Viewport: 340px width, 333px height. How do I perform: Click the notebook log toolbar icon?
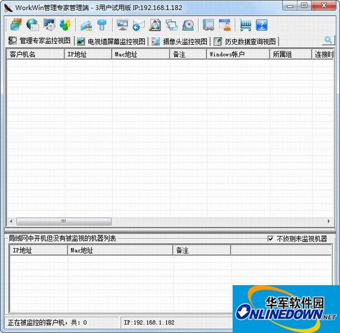click(208, 25)
